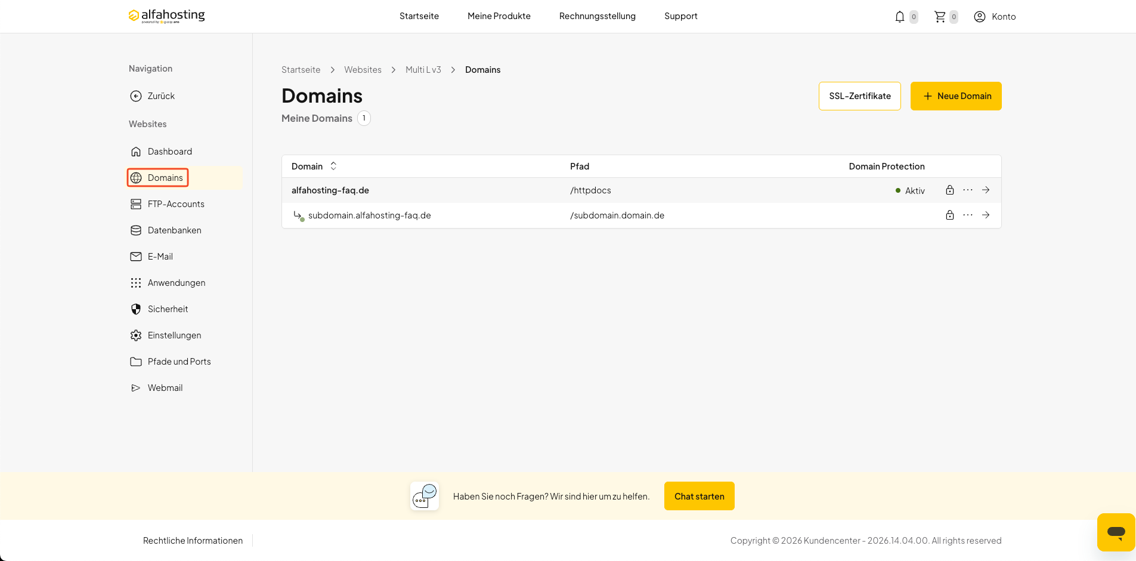Click the FTP-Accounts server icon
Image resolution: width=1136 pixels, height=561 pixels.
136,204
